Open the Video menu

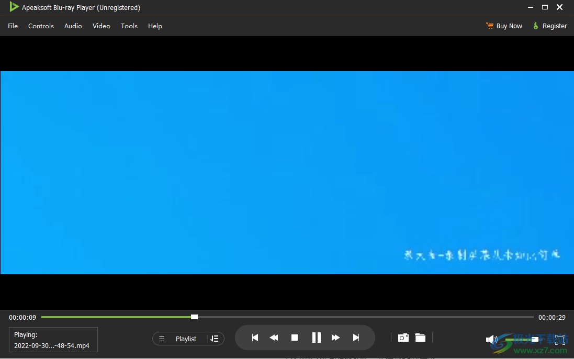(x=101, y=26)
